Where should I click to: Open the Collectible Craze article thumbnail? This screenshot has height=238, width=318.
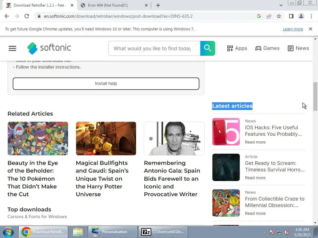(226, 203)
